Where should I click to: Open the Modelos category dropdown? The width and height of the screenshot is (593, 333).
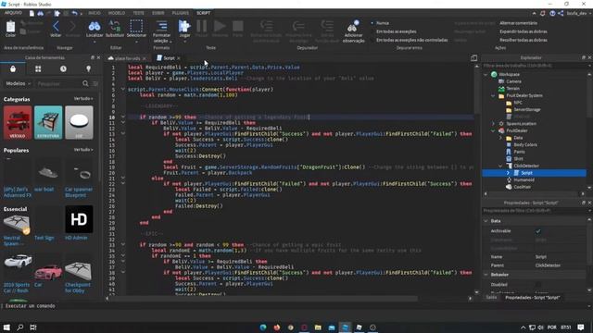pyautogui.click(x=19, y=83)
